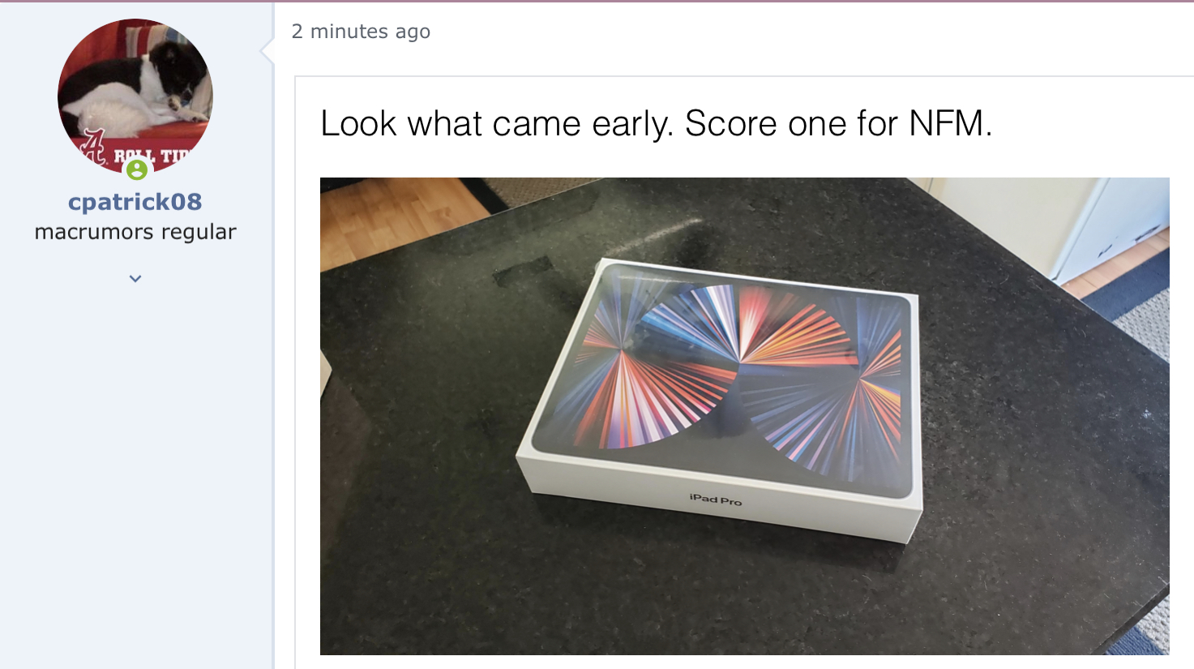Screen dimensions: 1194x669
Task: Click the post title about NFM
Action: (x=657, y=123)
